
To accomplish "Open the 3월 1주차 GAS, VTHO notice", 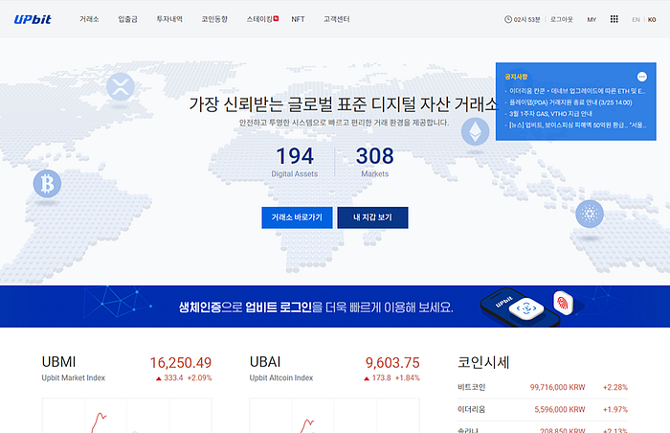I will click(548, 114).
